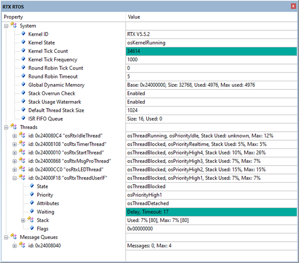
Task: Expand the Stack sub-node
Action: [x=23, y=220]
